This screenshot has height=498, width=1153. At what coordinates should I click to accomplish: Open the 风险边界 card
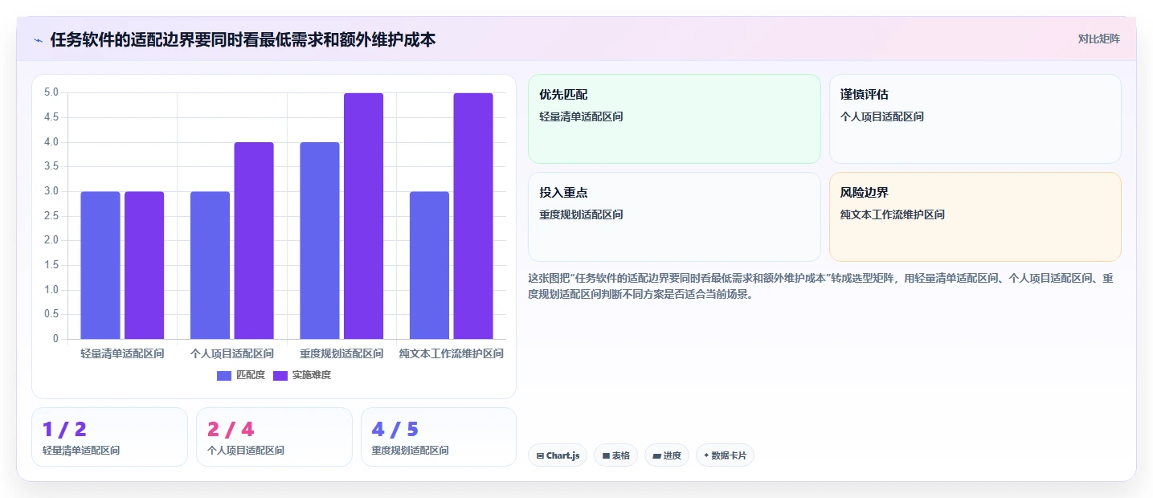click(x=975, y=217)
